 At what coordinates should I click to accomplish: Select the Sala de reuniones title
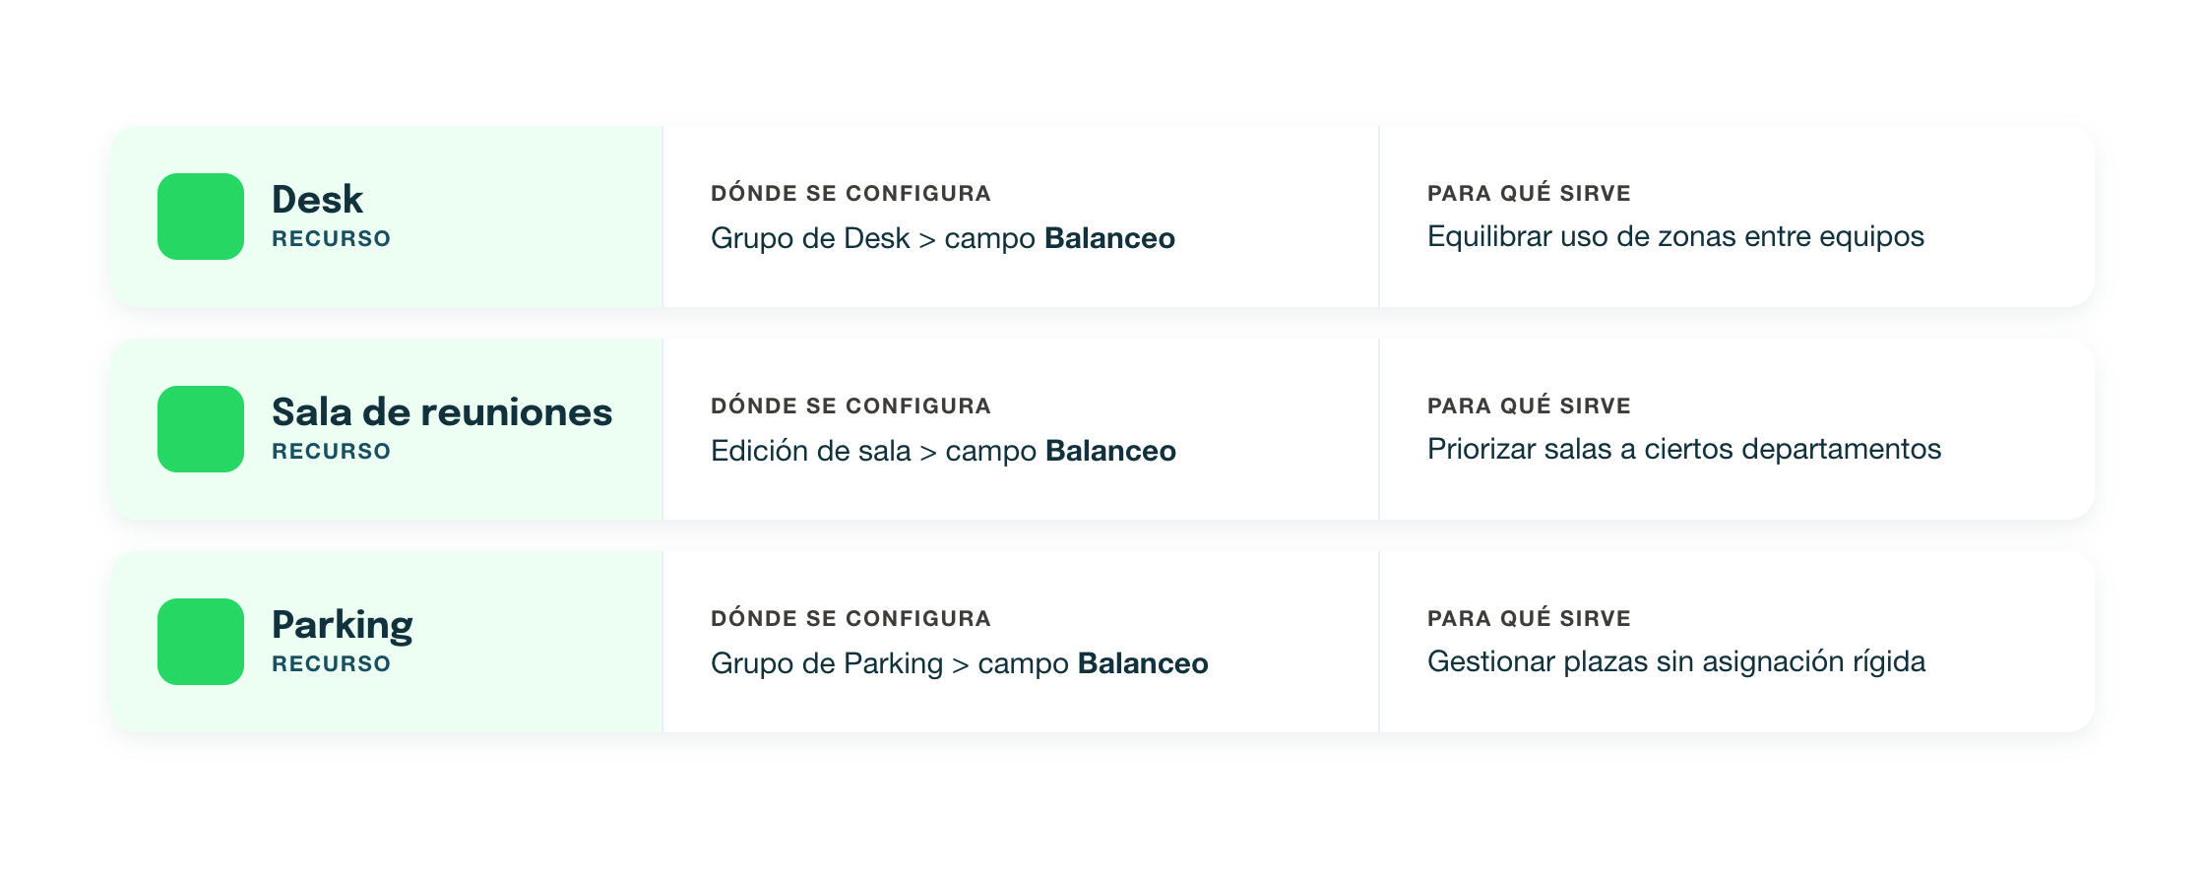point(442,412)
